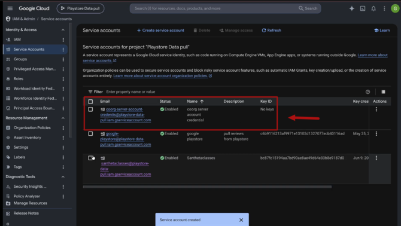The image size is (401, 226).
Task: Open the three-dot menu beside Tags
Action: [x=63, y=167]
